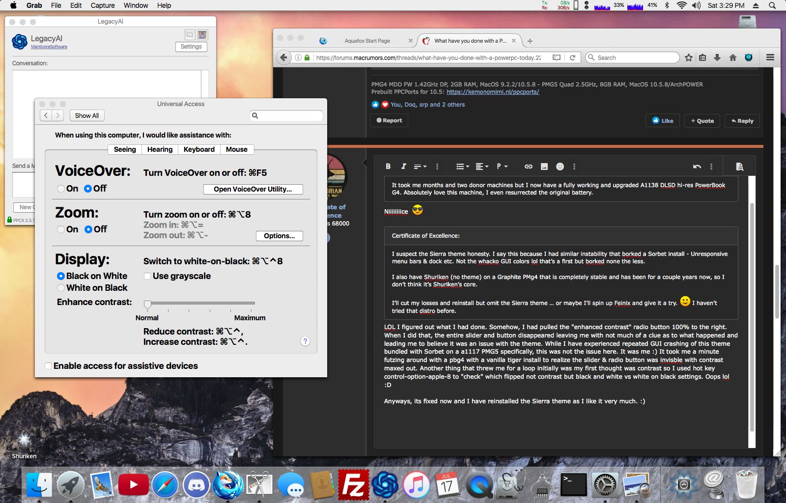Switch to the Hearing tab

[160, 149]
